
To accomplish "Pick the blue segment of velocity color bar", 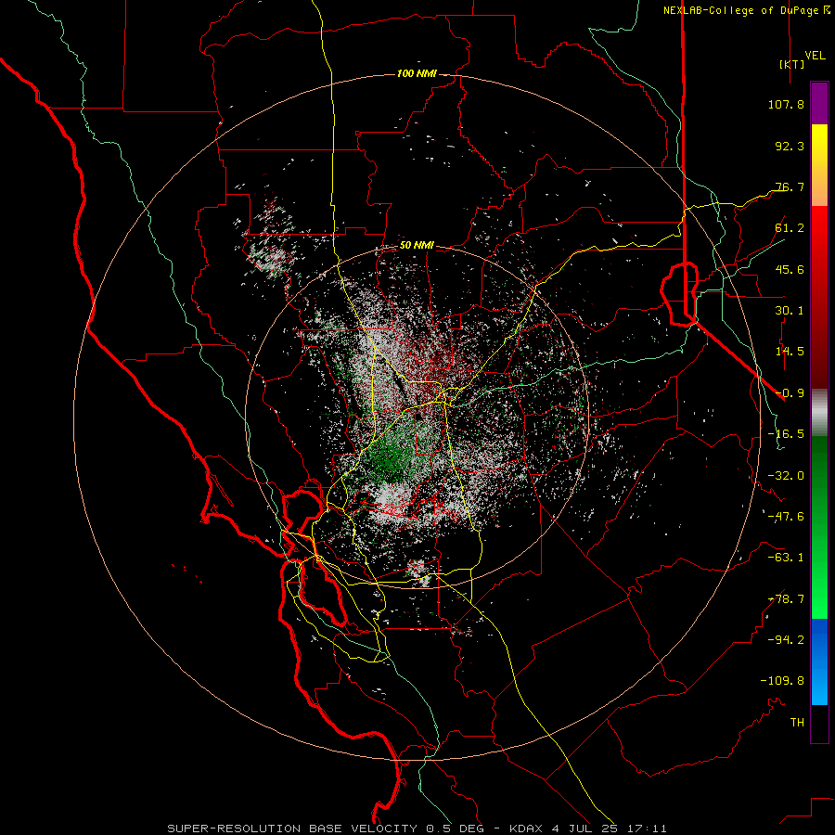I will click(x=819, y=662).
